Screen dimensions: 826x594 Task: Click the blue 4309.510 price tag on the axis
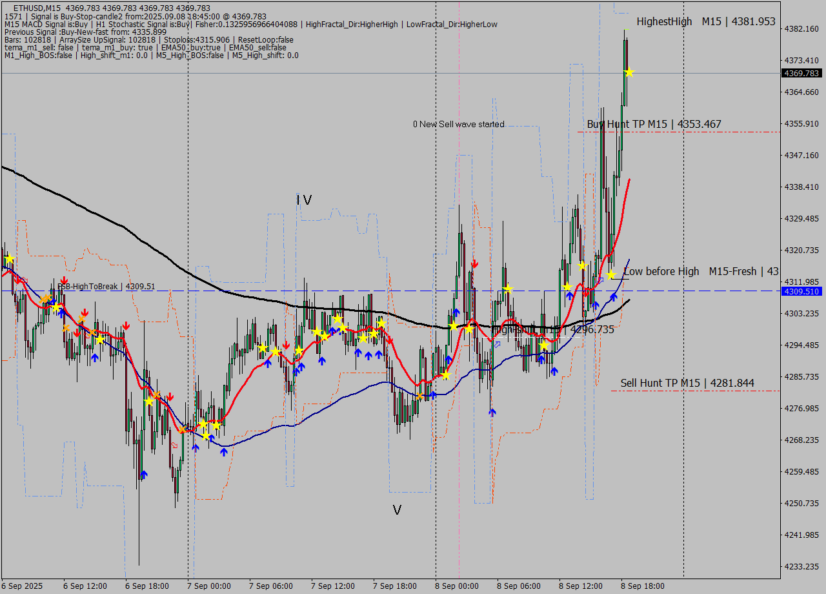800,292
